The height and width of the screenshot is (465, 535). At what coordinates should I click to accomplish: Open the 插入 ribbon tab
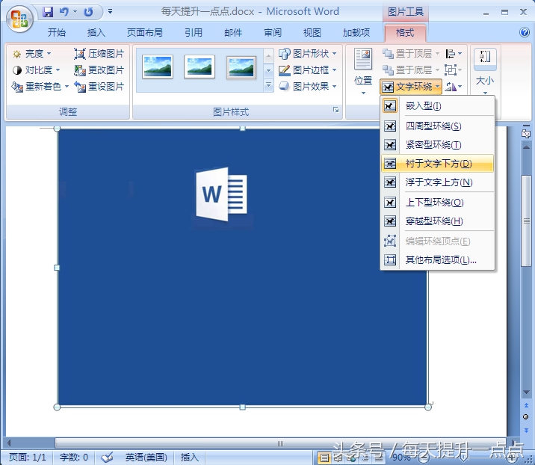pos(96,32)
